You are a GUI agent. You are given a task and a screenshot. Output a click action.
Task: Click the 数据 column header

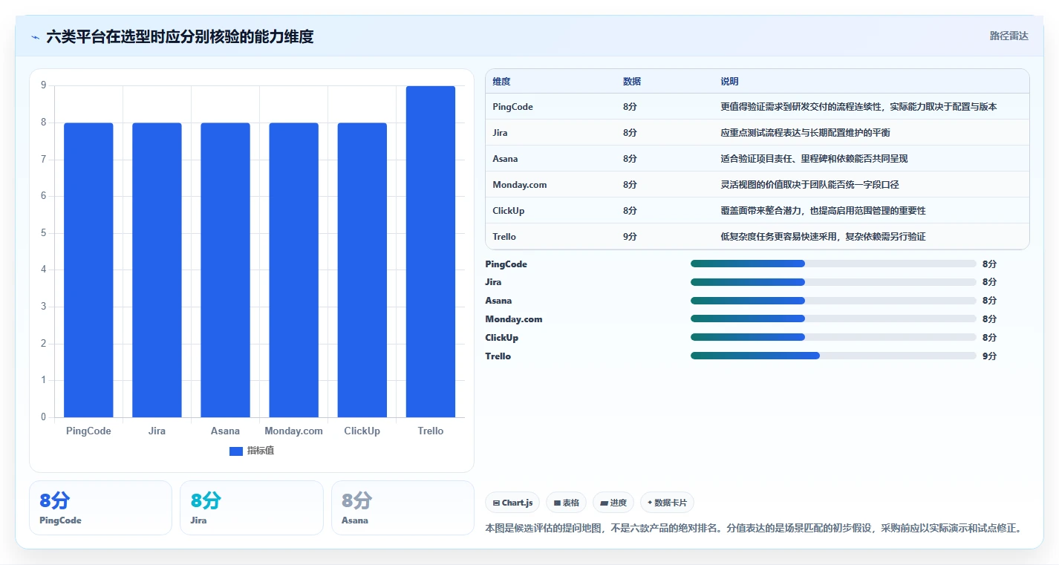[632, 82]
